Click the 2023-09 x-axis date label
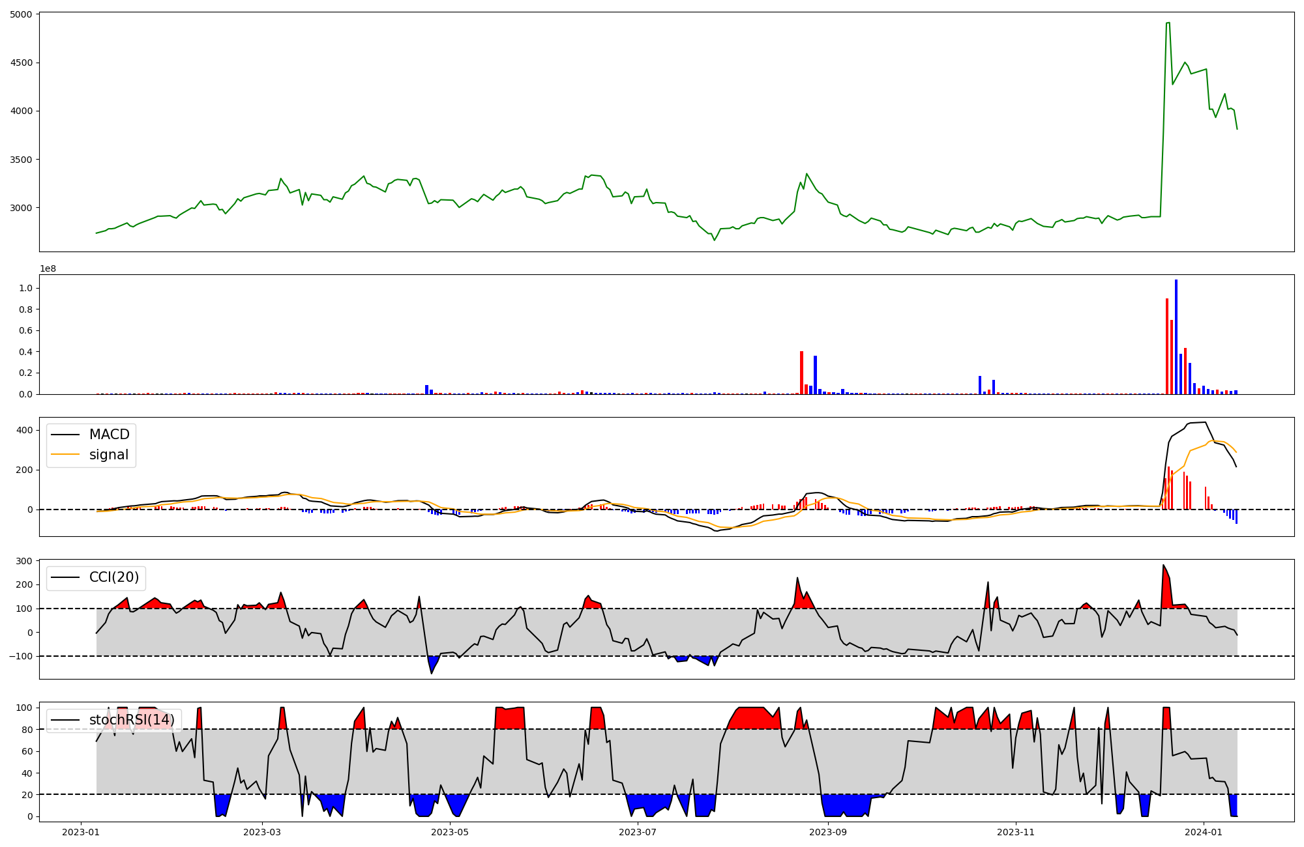The width and height of the screenshot is (1304, 847). pyautogui.click(x=828, y=832)
